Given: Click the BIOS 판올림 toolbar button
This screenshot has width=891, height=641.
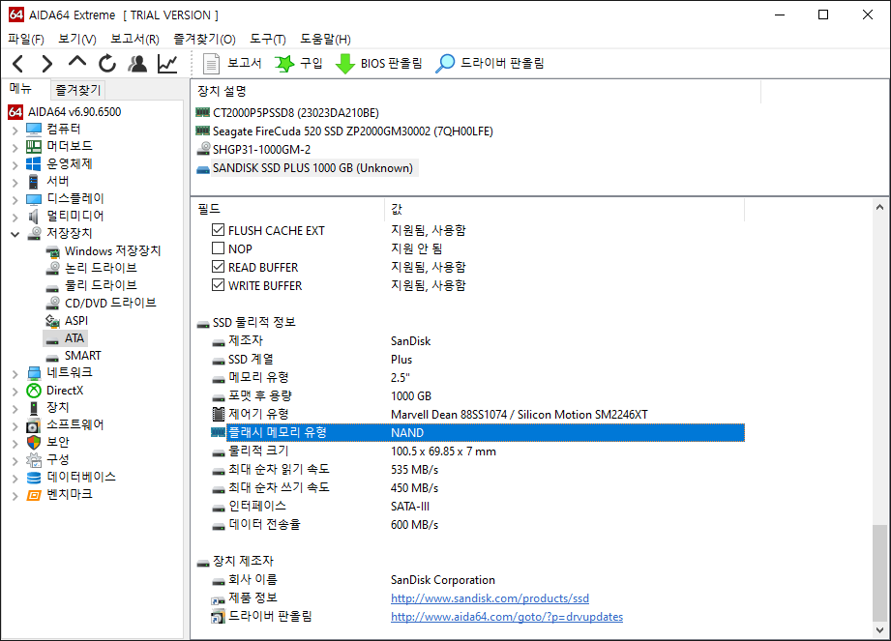Looking at the screenshot, I should coord(378,63).
